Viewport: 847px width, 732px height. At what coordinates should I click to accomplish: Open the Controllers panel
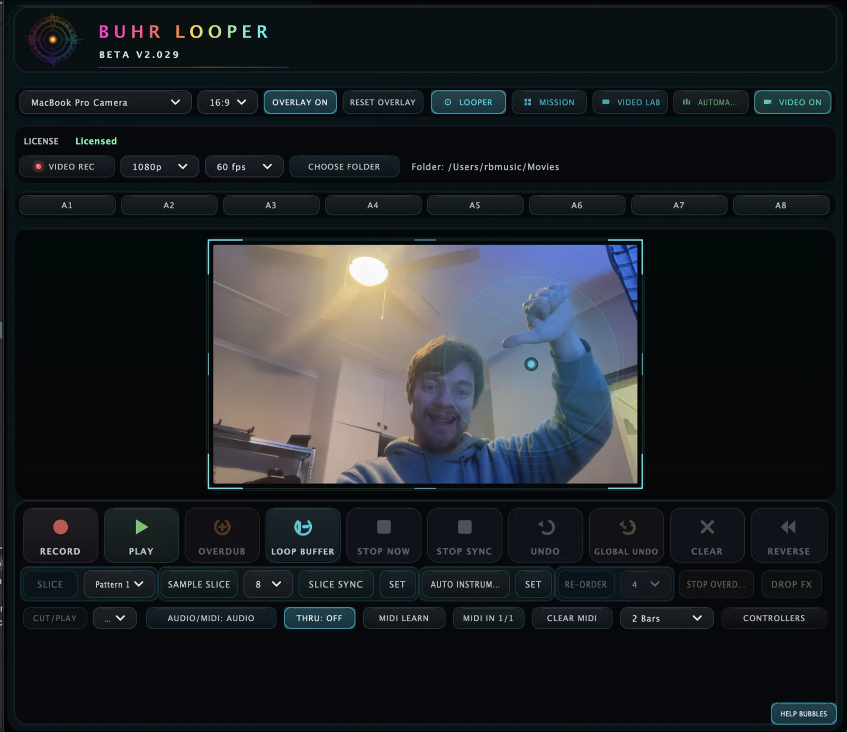(x=774, y=618)
